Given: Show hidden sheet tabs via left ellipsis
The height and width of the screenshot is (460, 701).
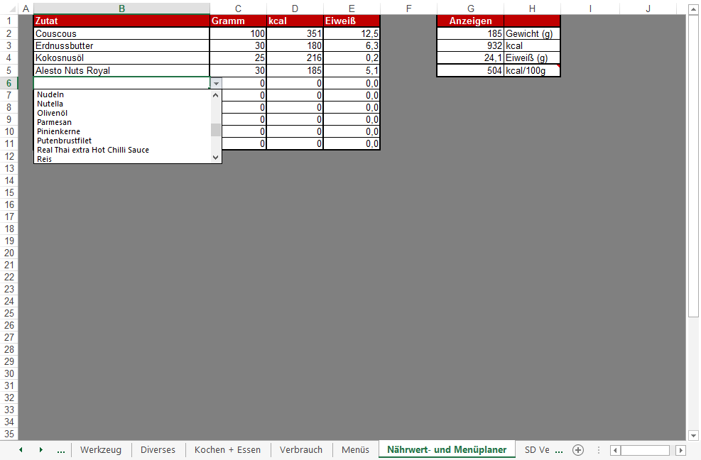Looking at the screenshot, I should click(x=60, y=450).
